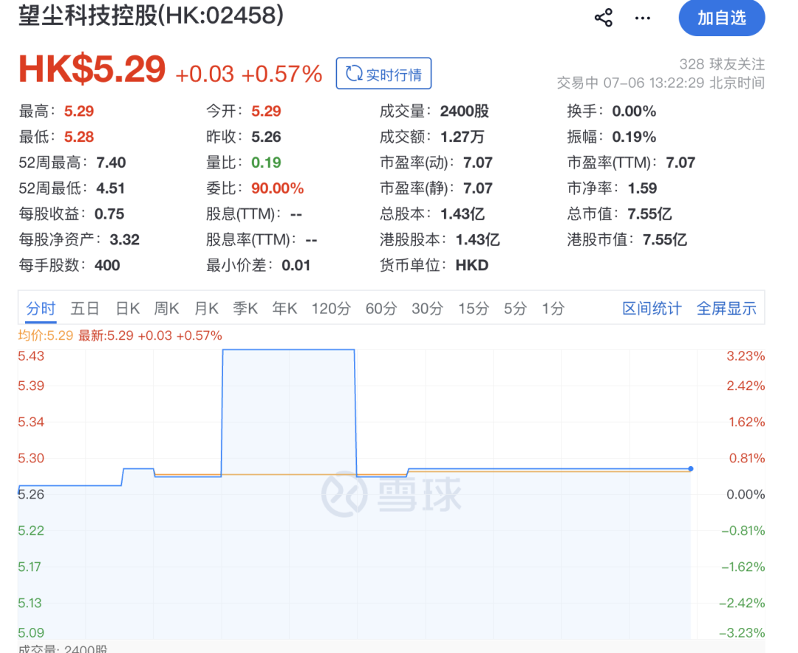
Task: Click the 每手股数 value 400
Action: pyautogui.click(x=107, y=265)
